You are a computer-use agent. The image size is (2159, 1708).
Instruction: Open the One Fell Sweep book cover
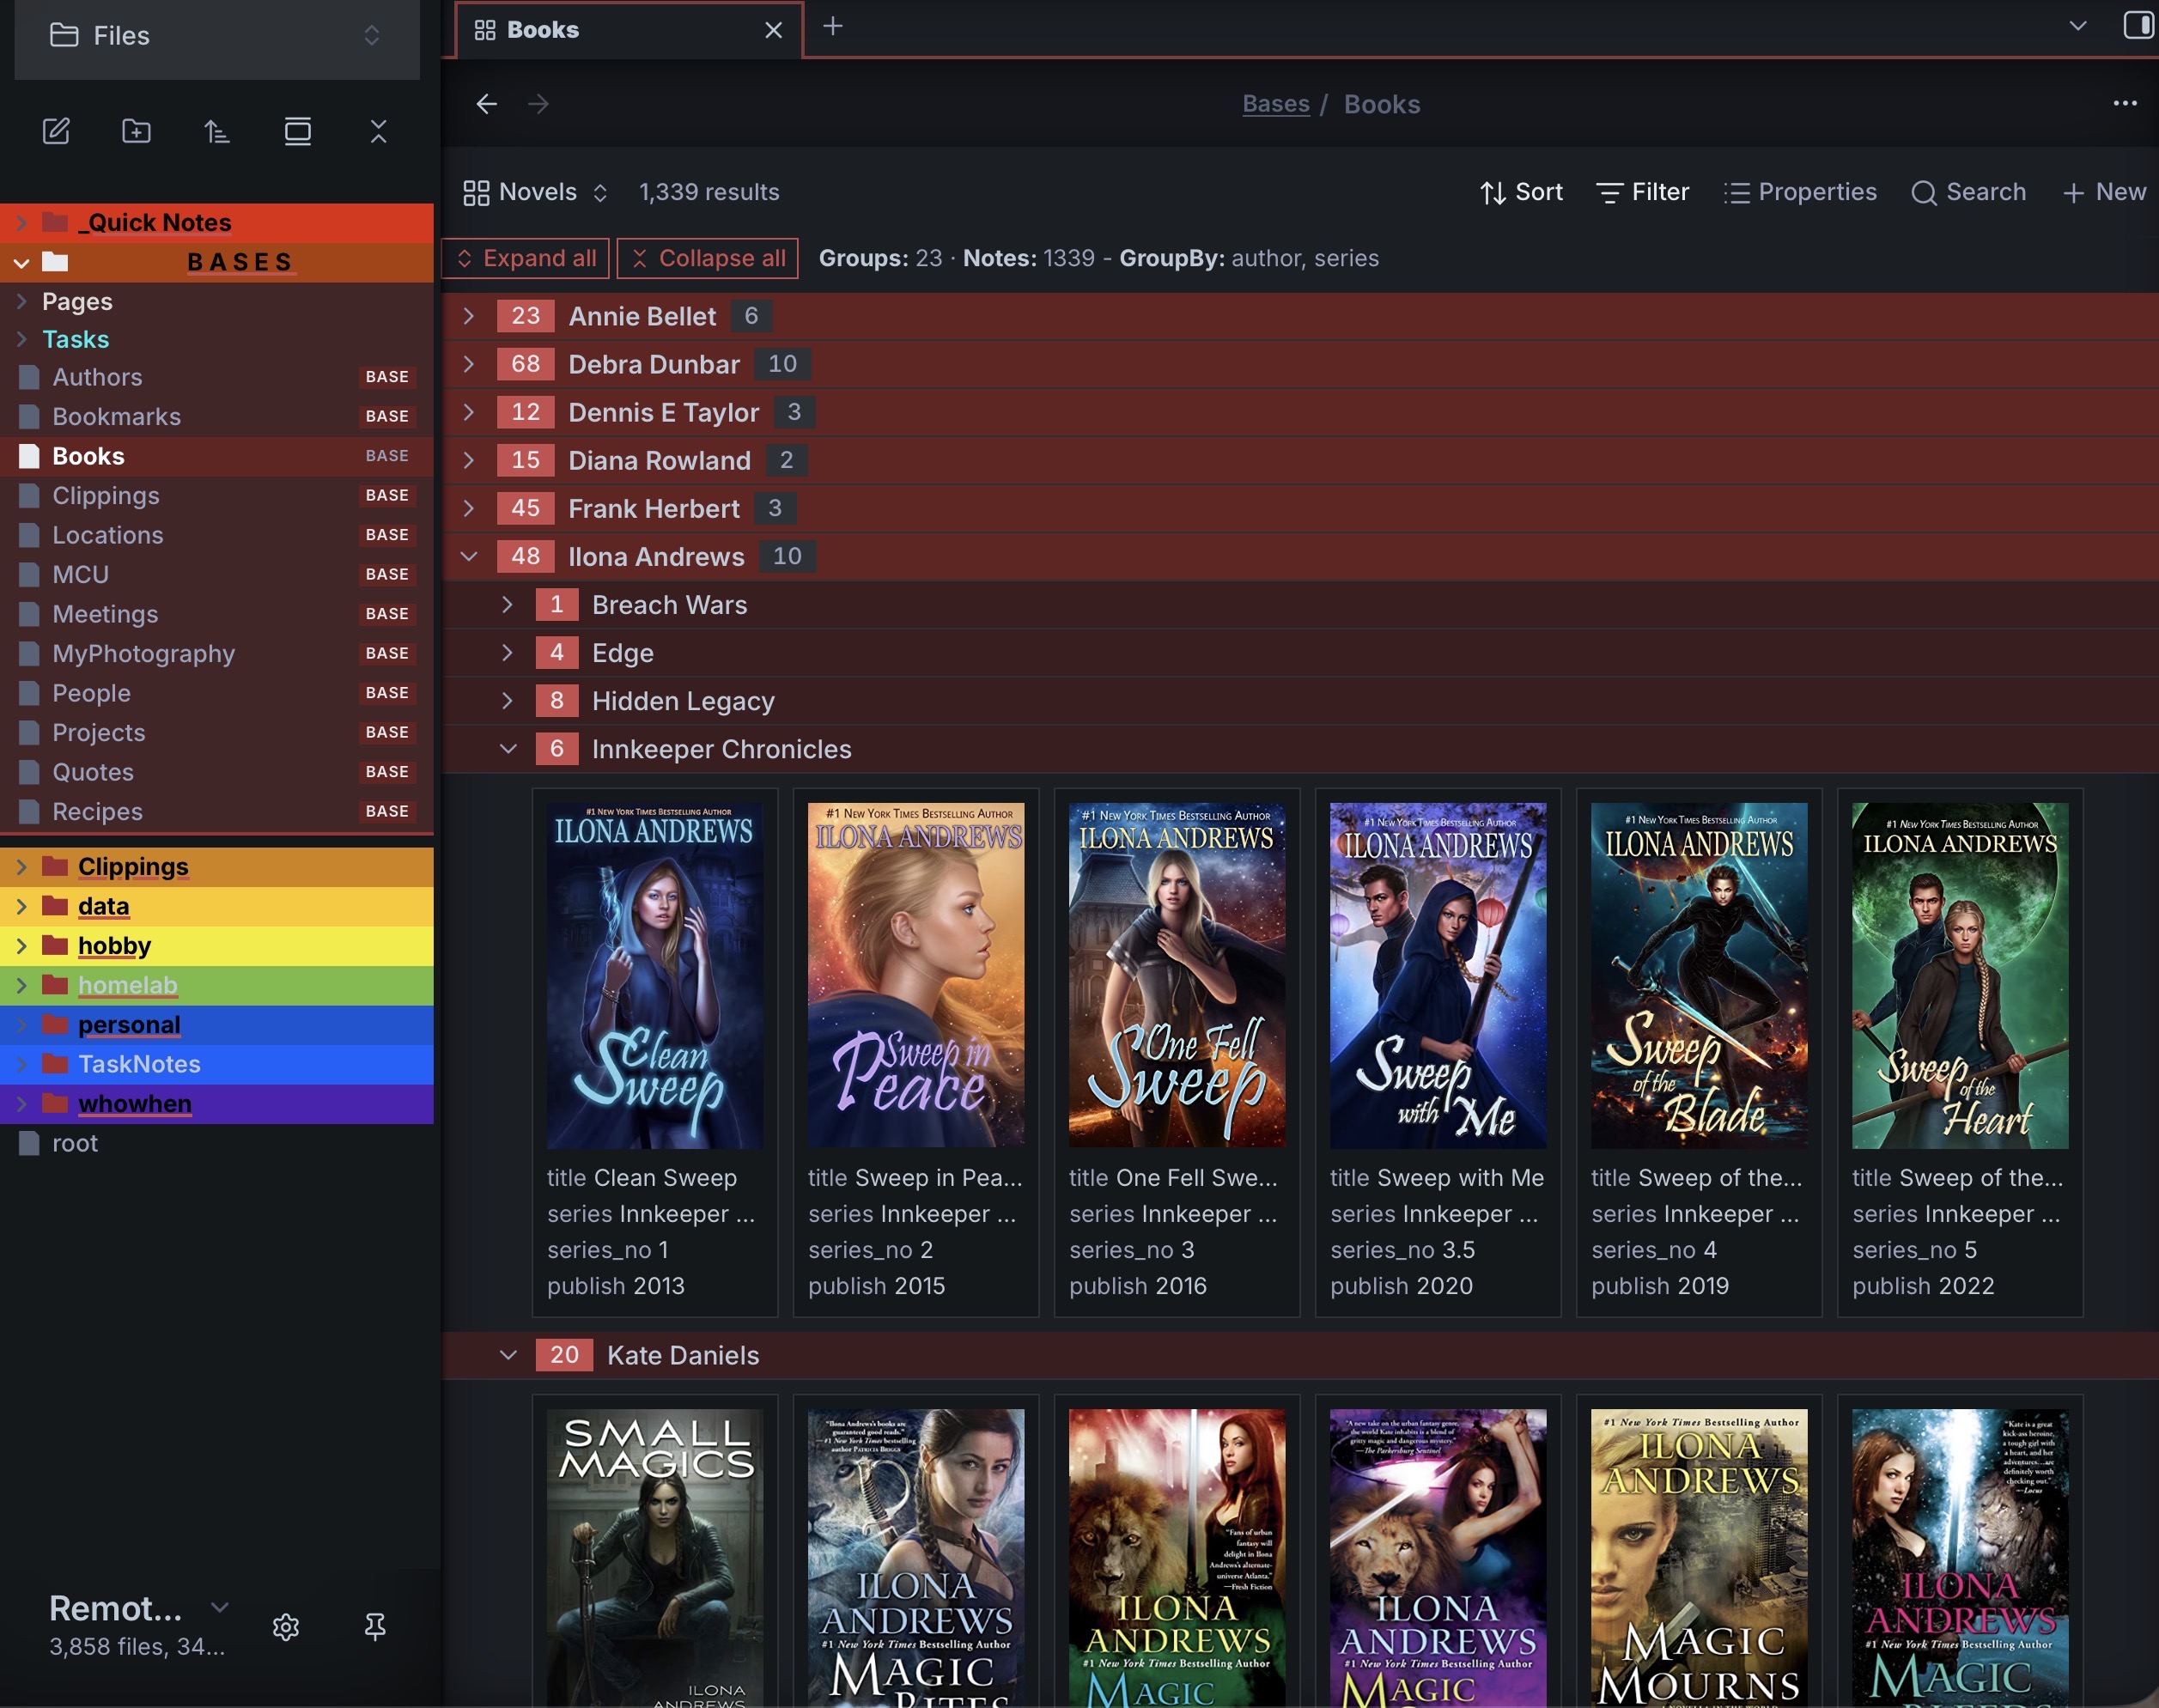(1177, 975)
